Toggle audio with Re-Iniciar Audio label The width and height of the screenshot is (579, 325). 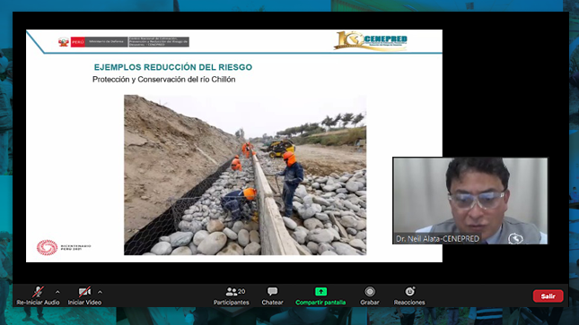pyautogui.click(x=38, y=303)
